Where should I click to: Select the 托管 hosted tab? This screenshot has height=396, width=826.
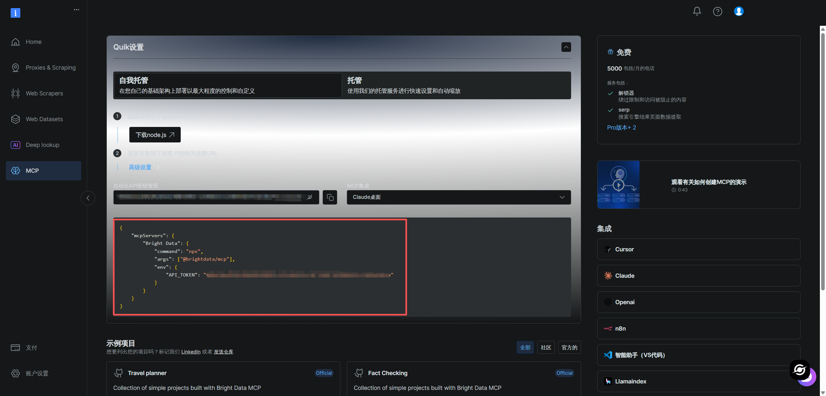pos(456,85)
